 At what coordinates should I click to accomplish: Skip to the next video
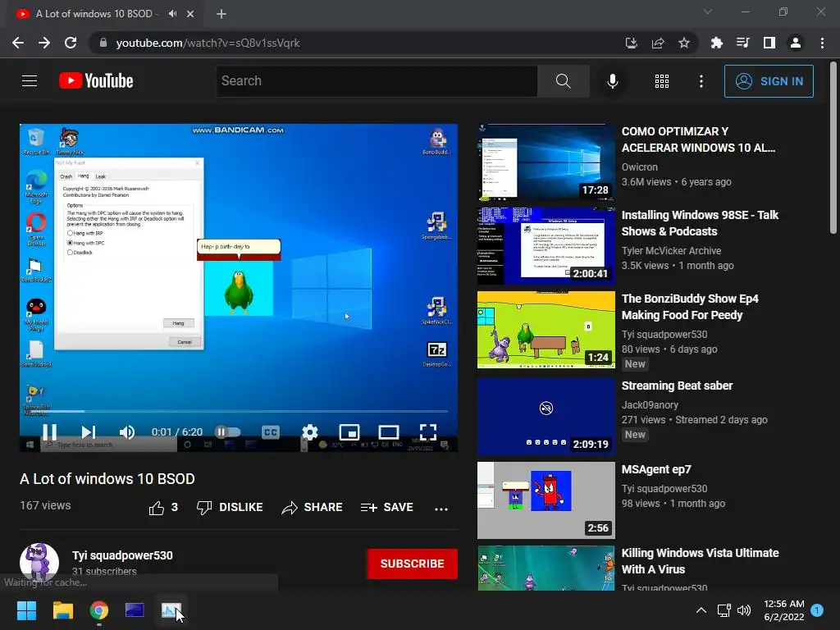(x=89, y=431)
